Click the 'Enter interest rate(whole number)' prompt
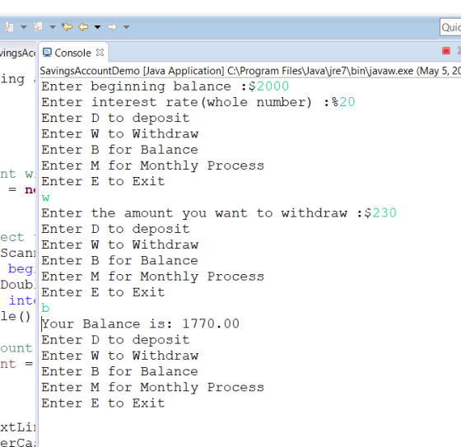461x447 pixels. [x=176, y=102]
